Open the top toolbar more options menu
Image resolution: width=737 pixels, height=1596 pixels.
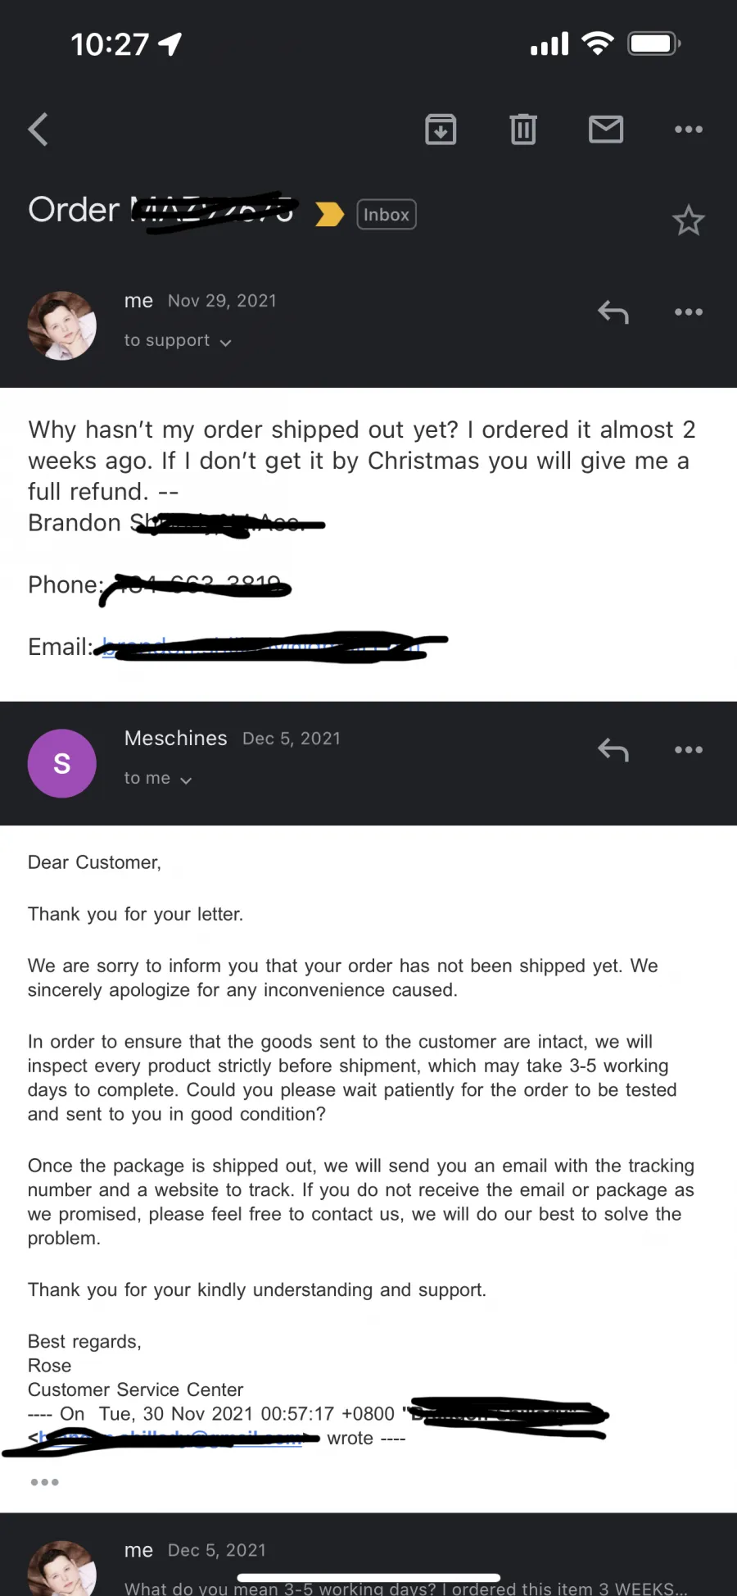(689, 130)
